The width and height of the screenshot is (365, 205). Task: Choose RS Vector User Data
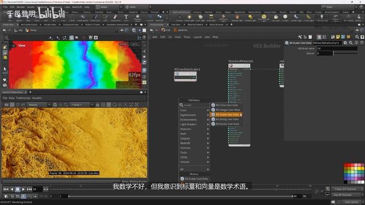tap(226, 124)
